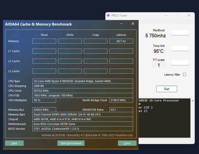Click the Close button in AIDA64

127,143
